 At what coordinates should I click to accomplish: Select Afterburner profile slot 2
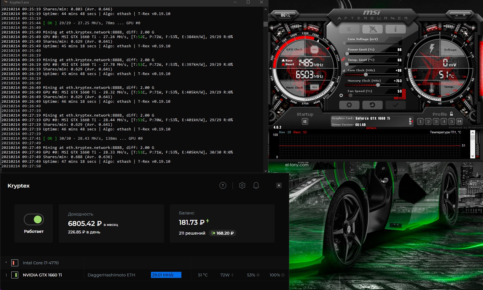pos(428,121)
